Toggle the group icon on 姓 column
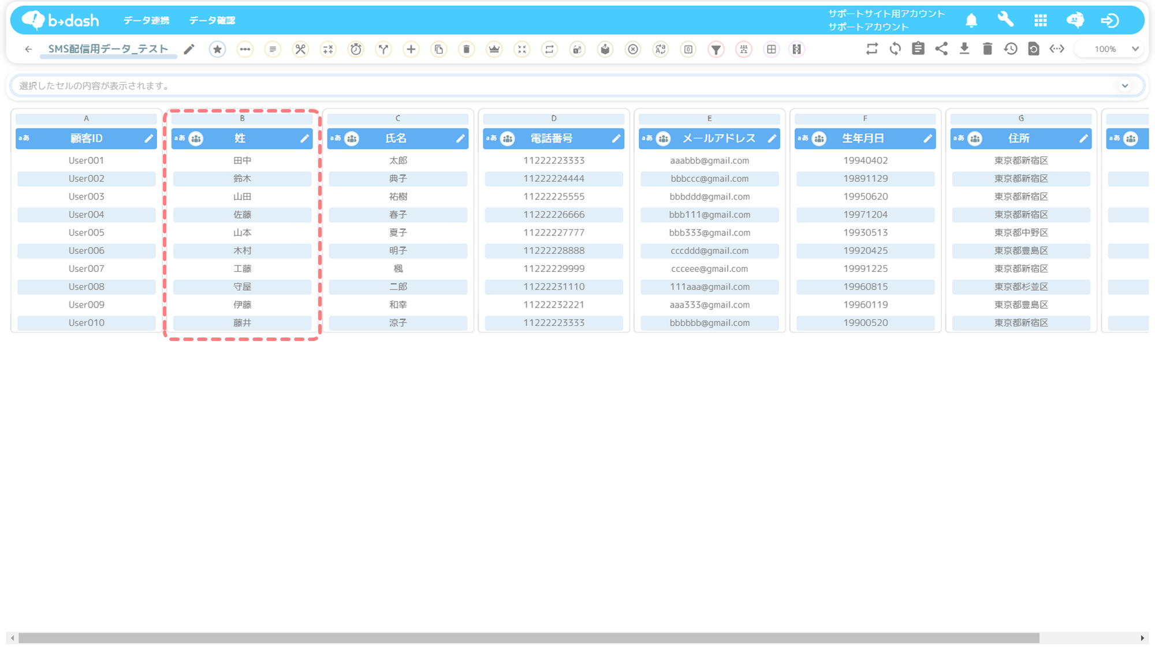 (x=196, y=138)
